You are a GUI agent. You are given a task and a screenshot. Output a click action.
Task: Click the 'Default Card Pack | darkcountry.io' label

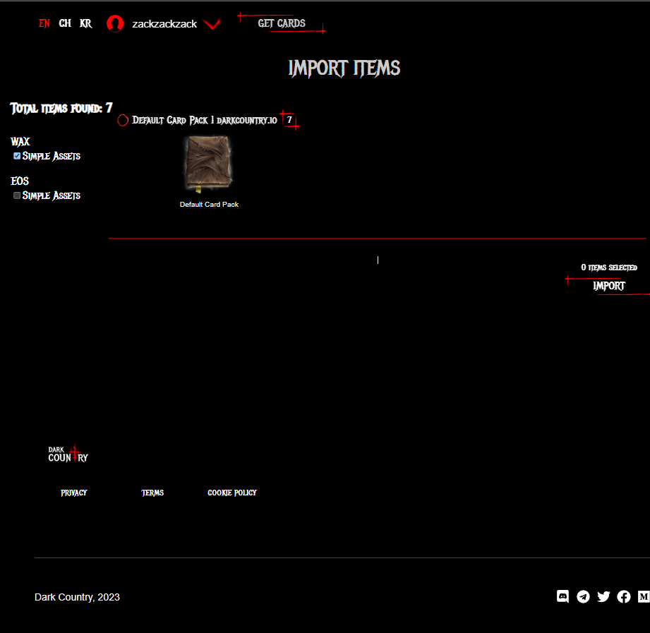[x=205, y=120]
